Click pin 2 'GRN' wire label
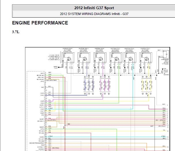Image resolution: width=175 pixels, height=151 pixels. pyautogui.click(x=50, y=74)
